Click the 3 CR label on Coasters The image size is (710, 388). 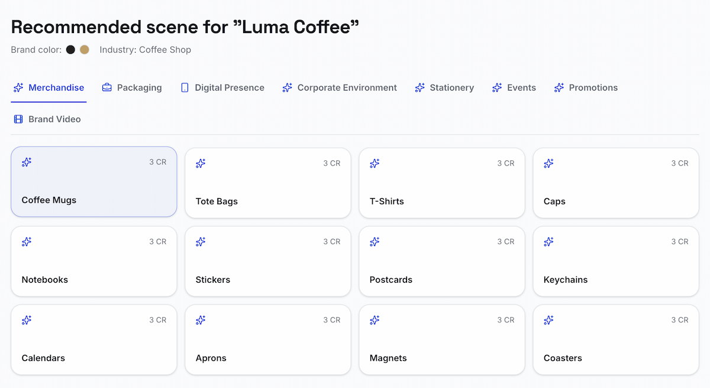pos(680,320)
